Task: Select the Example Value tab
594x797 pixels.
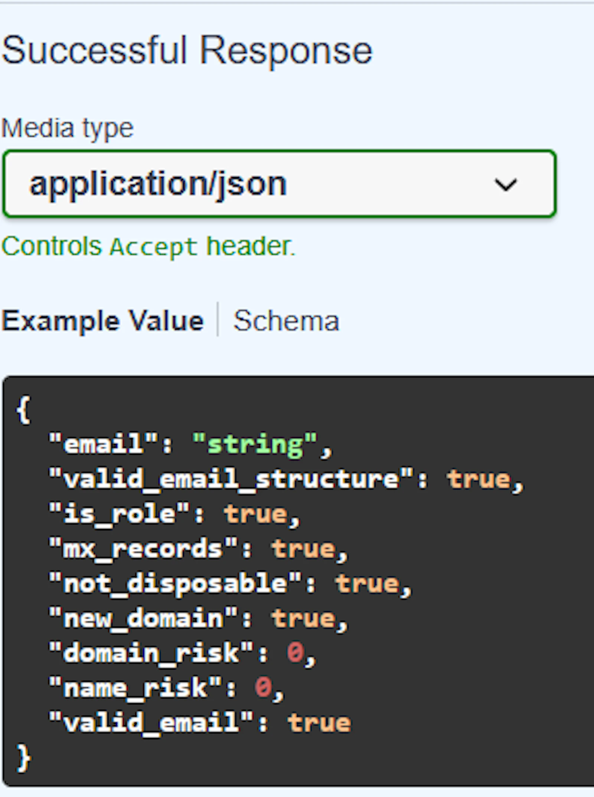Action: pyautogui.click(x=103, y=320)
